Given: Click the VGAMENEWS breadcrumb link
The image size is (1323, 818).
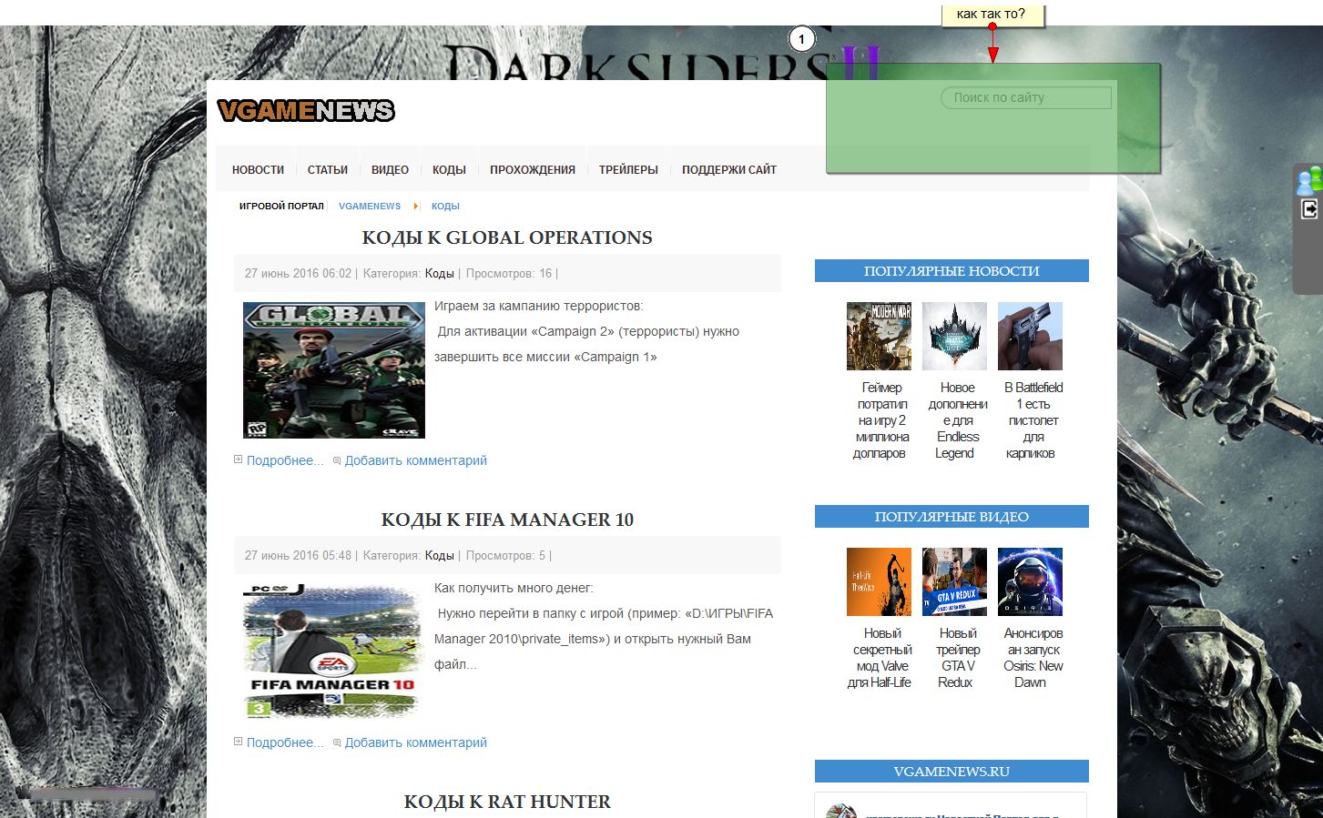Looking at the screenshot, I should coord(370,207).
